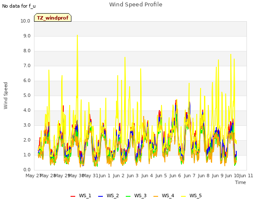Click the 8.0 y-axis tick label
The image size is (272, 204).
(x=27, y=51)
